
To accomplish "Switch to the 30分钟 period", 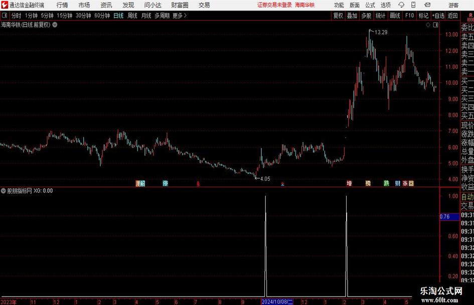I will tap(83, 16).
